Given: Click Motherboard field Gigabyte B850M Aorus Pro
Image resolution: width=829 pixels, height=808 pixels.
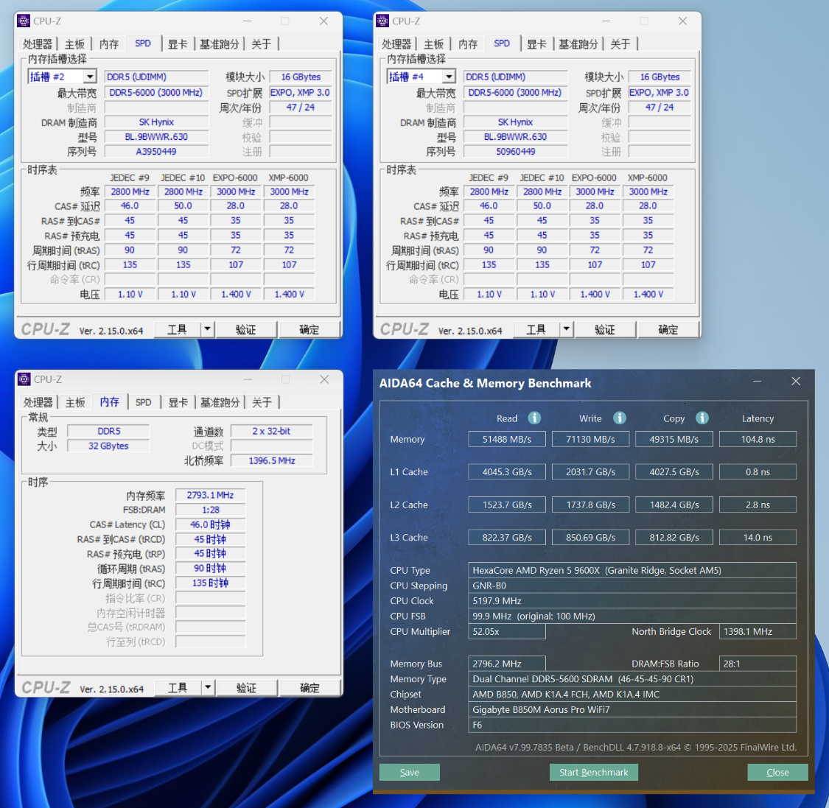Looking at the screenshot, I should (632, 710).
